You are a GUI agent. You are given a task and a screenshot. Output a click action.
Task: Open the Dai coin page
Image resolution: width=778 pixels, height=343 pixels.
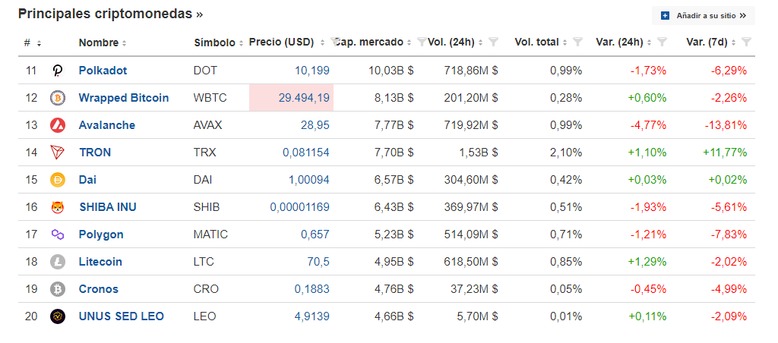tap(87, 179)
